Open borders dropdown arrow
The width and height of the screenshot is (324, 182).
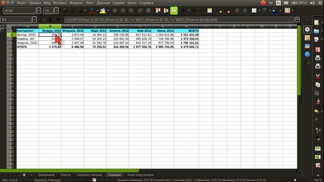pos(259,11)
